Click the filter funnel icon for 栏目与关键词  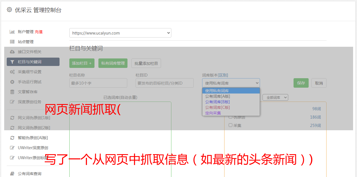pos(12,62)
